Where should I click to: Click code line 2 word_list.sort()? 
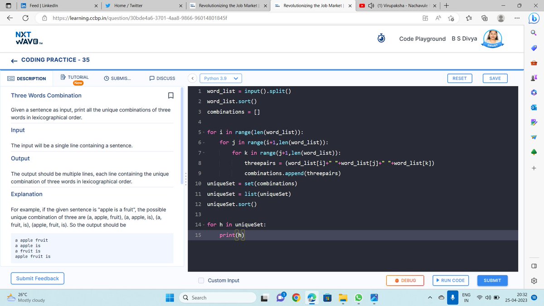click(x=232, y=102)
